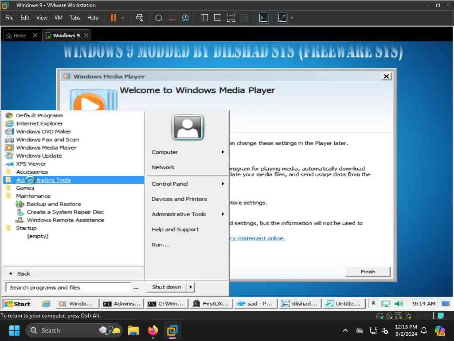The height and width of the screenshot is (341, 454).
Task: Close the Windows 9 tab
Action: click(x=86, y=36)
